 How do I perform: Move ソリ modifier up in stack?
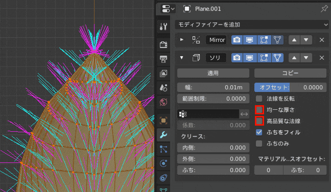click(294, 58)
